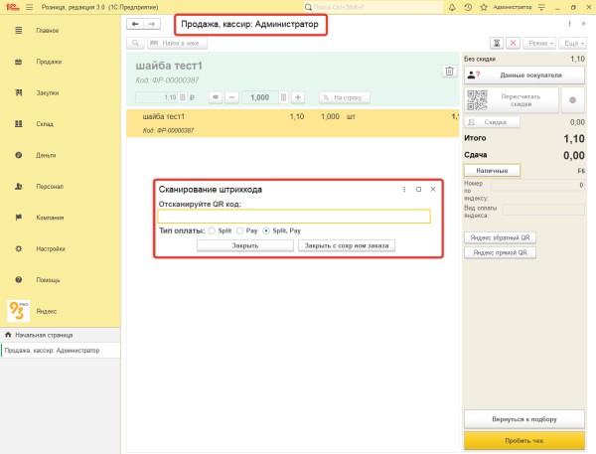Open the barcode dialog's three-dot options menu
The image size is (596, 454).
[x=403, y=189]
